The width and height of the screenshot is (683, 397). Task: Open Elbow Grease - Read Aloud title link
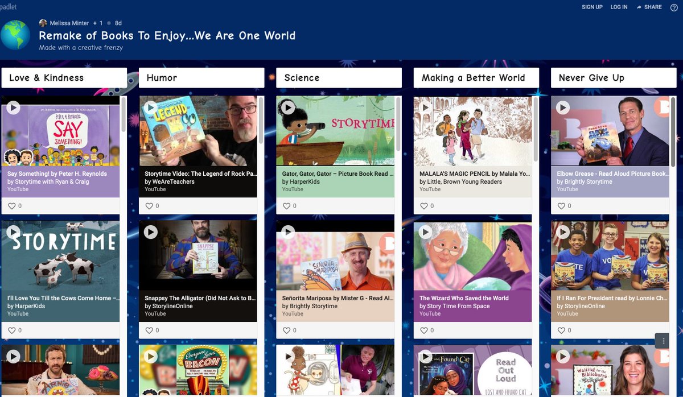pos(612,174)
